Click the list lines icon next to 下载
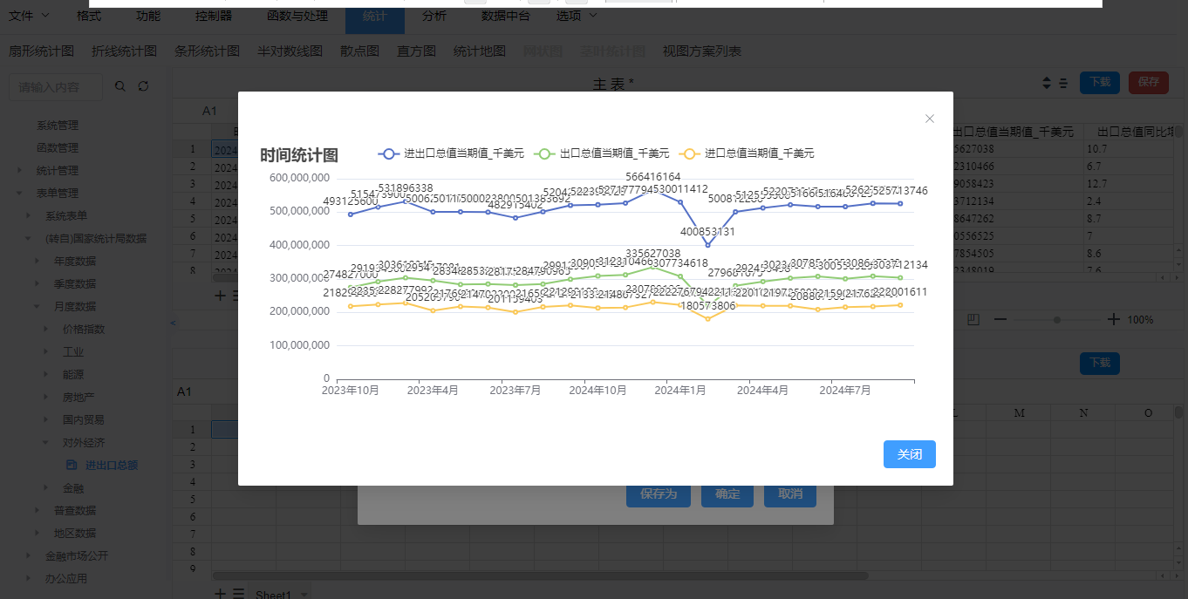The image size is (1188, 599). [1063, 83]
